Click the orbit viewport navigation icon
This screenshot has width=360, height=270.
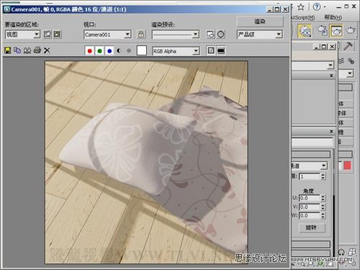[x=341, y=253]
